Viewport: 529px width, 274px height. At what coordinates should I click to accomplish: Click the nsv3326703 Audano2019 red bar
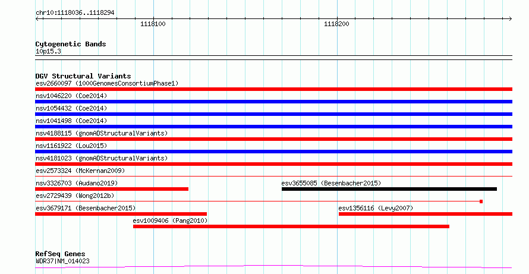click(112, 189)
